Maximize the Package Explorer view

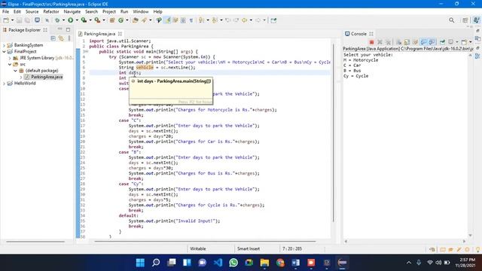point(68,30)
